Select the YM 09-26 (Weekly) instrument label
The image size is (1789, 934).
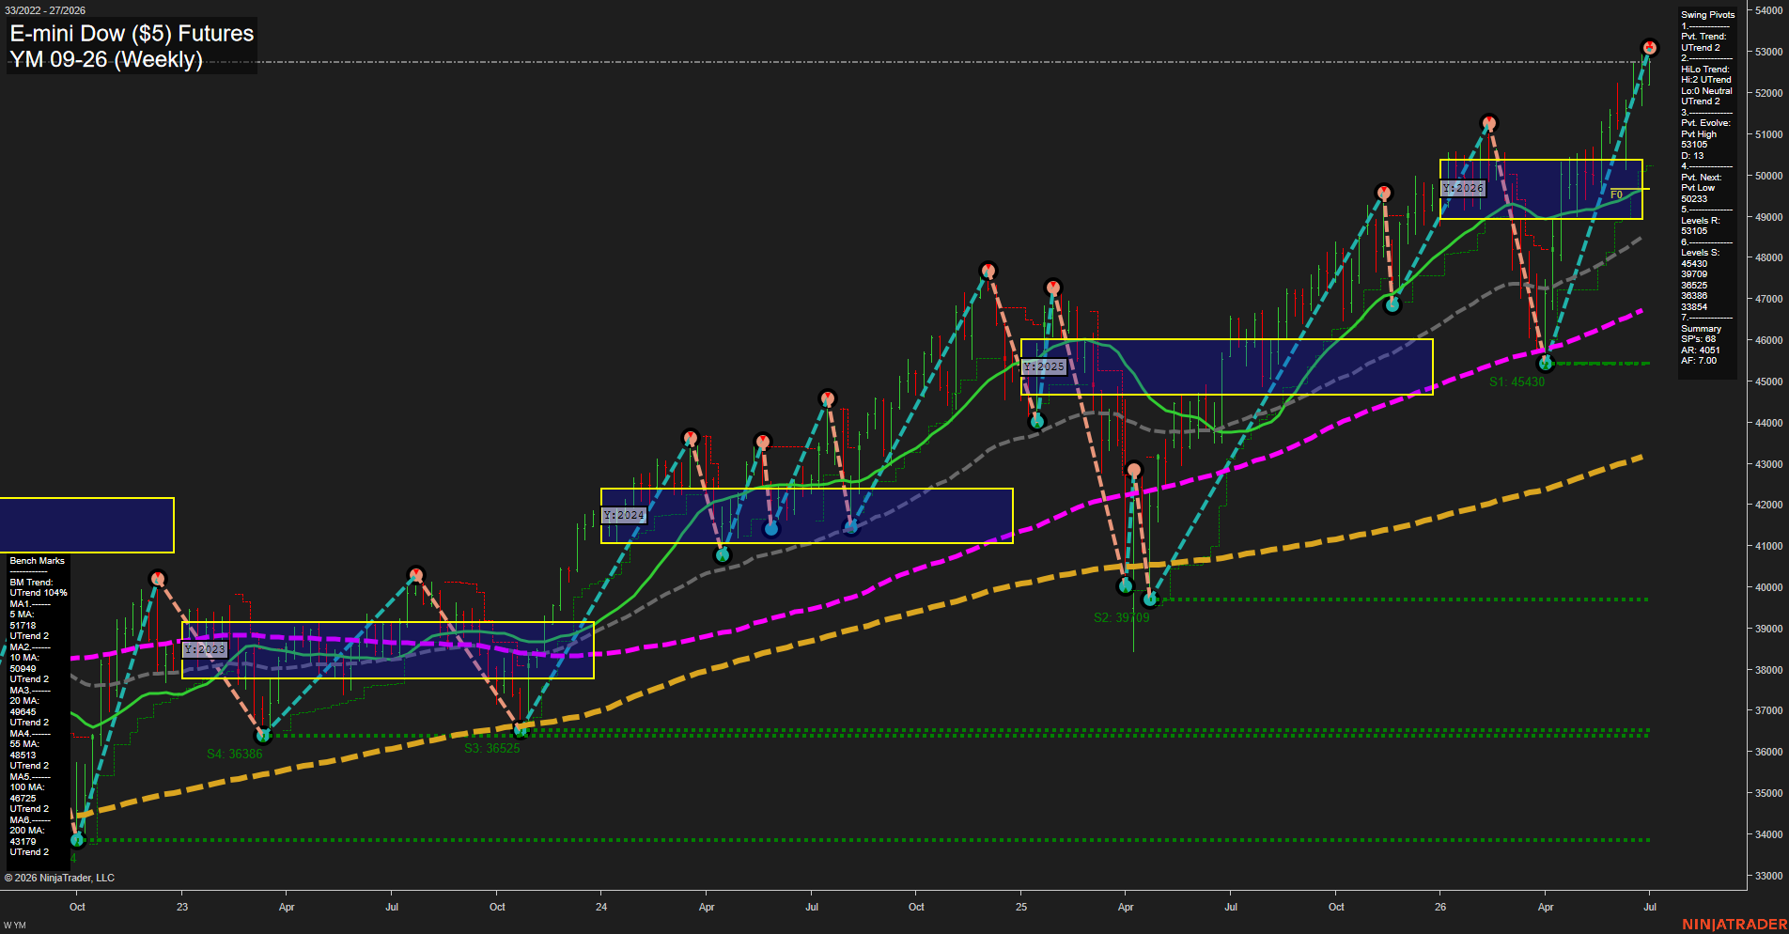[106, 59]
